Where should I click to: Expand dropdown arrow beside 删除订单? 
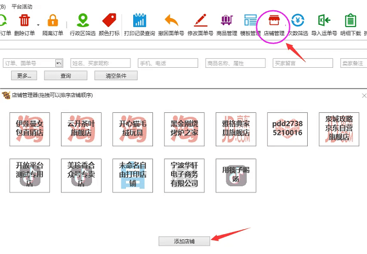click(38, 25)
